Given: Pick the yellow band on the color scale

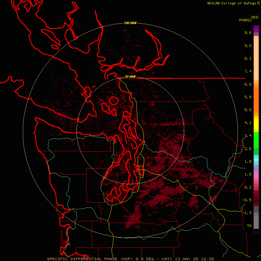Looking at the screenshot, I should pyautogui.click(x=256, y=124).
